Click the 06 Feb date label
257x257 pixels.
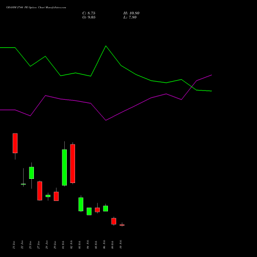click(x=104, y=245)
